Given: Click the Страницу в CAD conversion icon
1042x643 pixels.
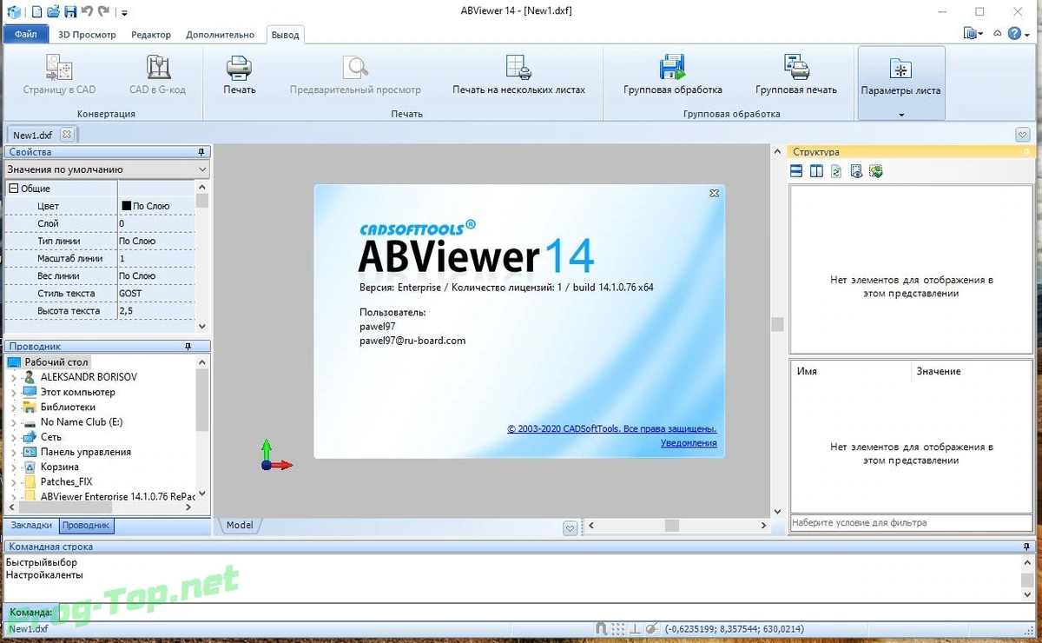Looking at the screenshot, I should pyautogui.click(x=60, y=75).
